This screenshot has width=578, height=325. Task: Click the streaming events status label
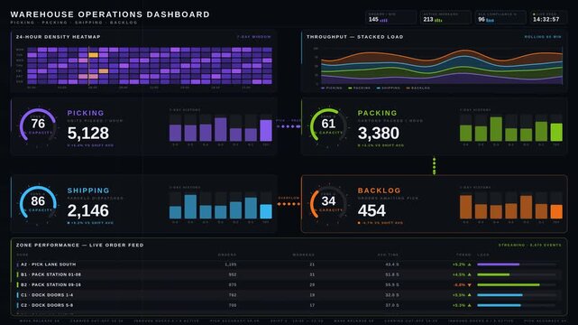[x=529, y=245]
